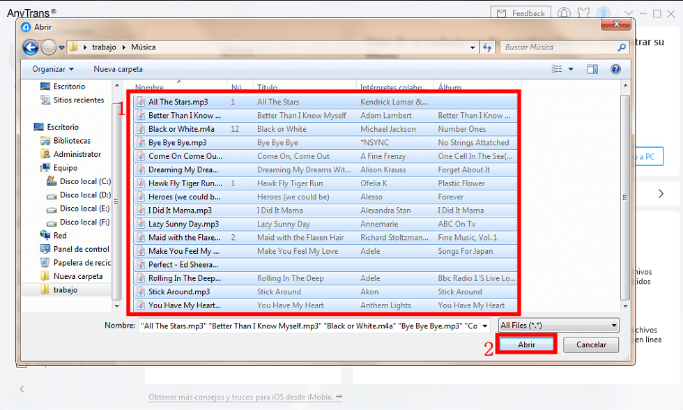Image resolution: width=683 pixels, height=410 pixels.
Task: Sort by Título column header
Action: [x=267, y=87]
